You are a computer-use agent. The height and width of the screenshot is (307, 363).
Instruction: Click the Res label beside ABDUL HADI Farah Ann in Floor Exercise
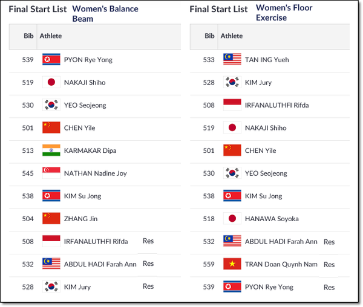point(329,242)
